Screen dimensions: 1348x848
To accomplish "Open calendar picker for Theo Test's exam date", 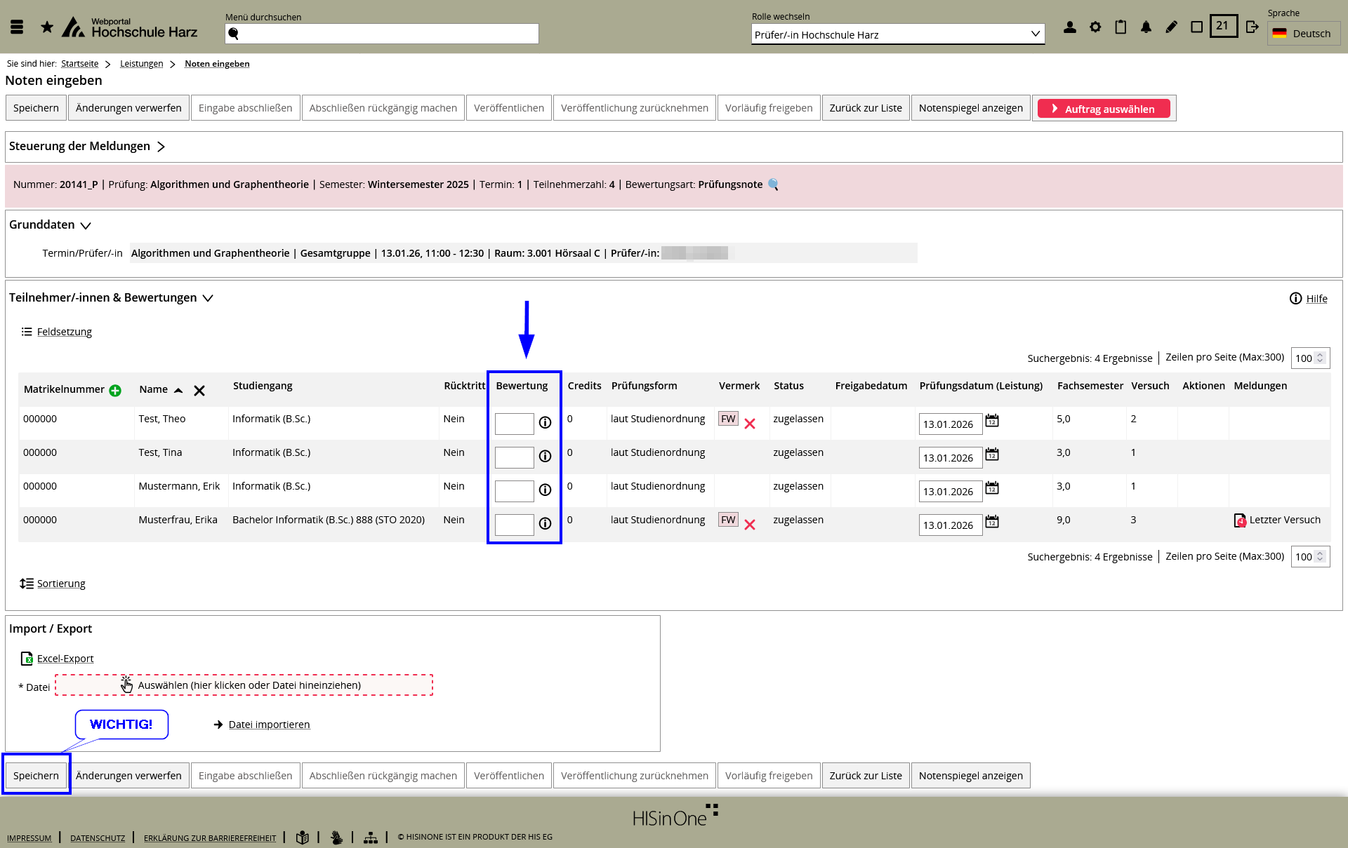I will coord(992,421).
